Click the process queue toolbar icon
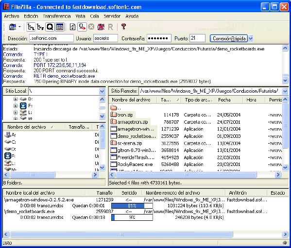Image resolution: width=291 pixels, height=248 pixels. click(82, 27)
